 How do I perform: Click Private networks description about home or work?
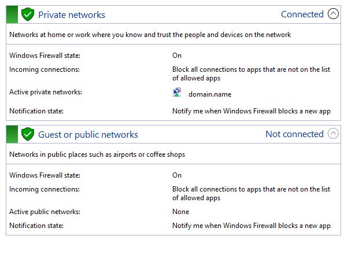(x=150, y=35)
